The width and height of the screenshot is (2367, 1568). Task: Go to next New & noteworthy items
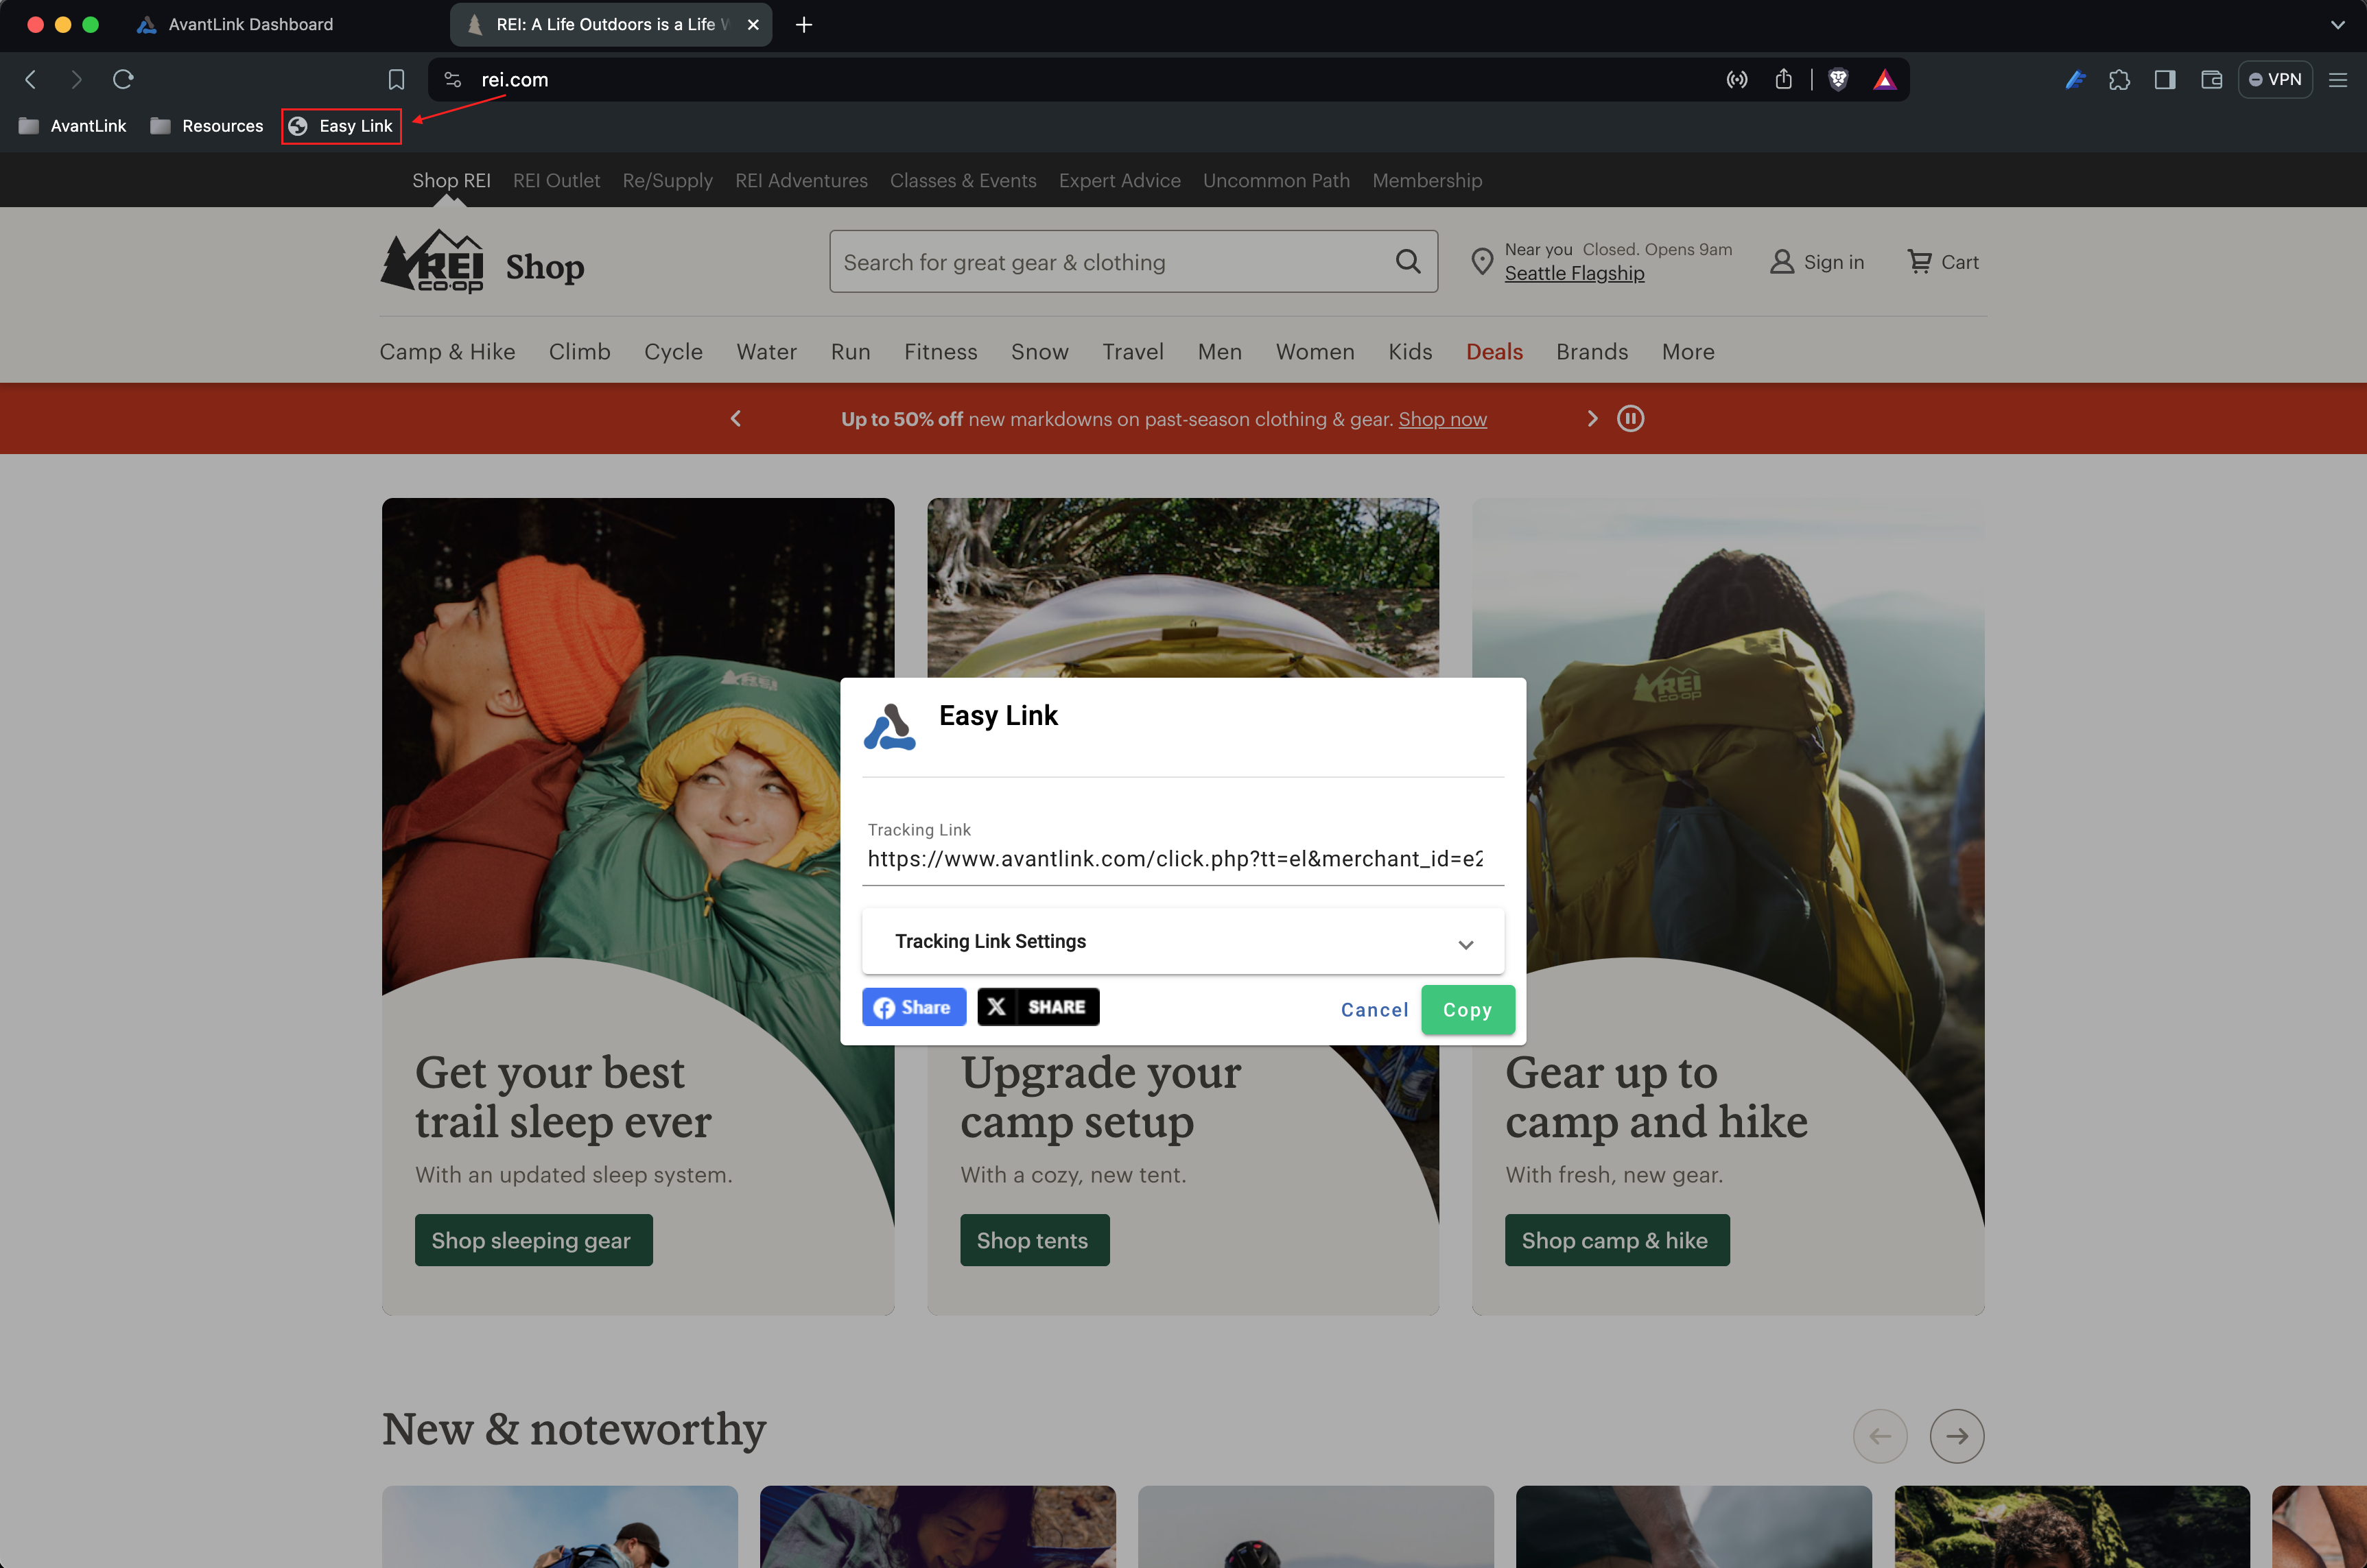(1956, 1436)
